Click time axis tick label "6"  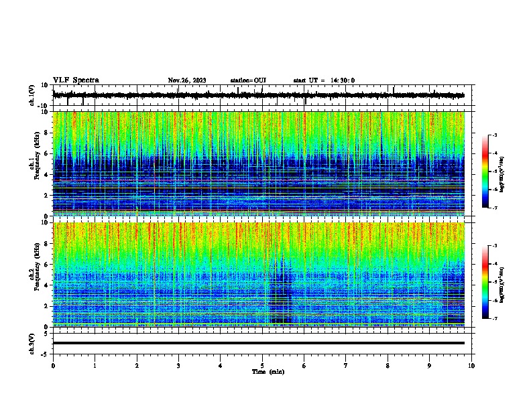[x=304, y=365]
